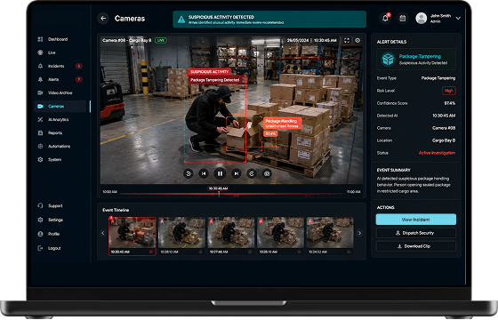Click the Download Clip button

coord(416,246)
